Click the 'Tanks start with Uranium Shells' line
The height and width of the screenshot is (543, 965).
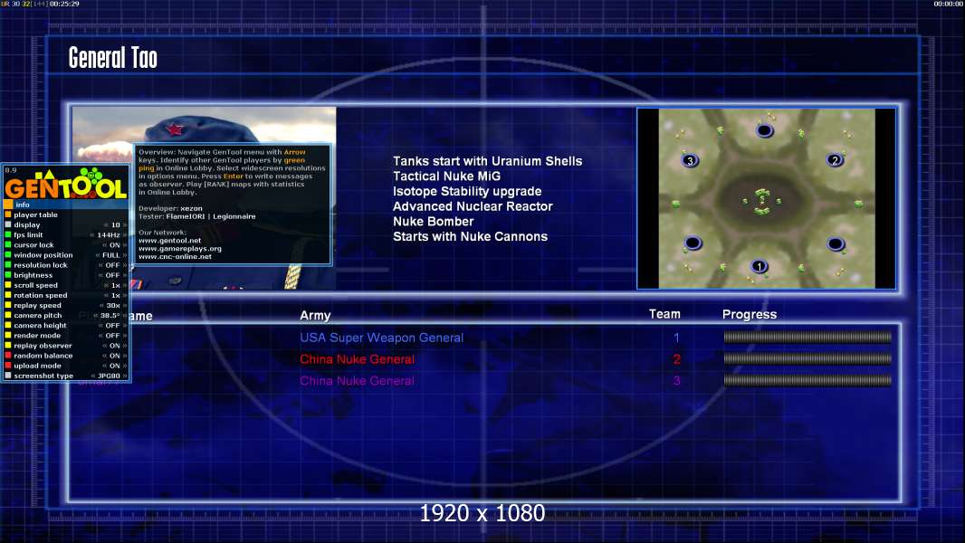coord(487,161)
